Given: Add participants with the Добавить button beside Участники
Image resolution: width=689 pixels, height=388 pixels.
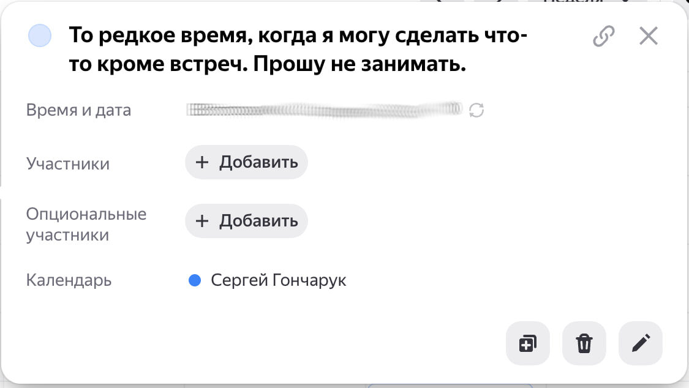Looking at the screenshot, I should [x=247, y=162].
